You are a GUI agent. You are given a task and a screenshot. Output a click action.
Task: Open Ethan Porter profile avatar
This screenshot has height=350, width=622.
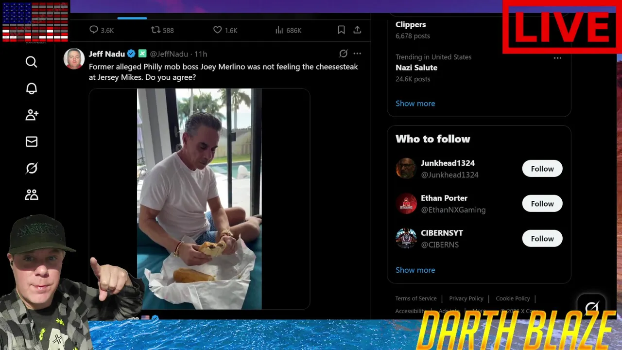(x=406, y=204)
